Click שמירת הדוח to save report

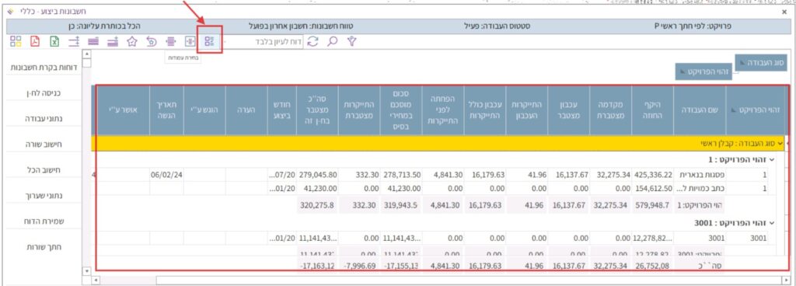pyautogui.click(x=44, y=221)
